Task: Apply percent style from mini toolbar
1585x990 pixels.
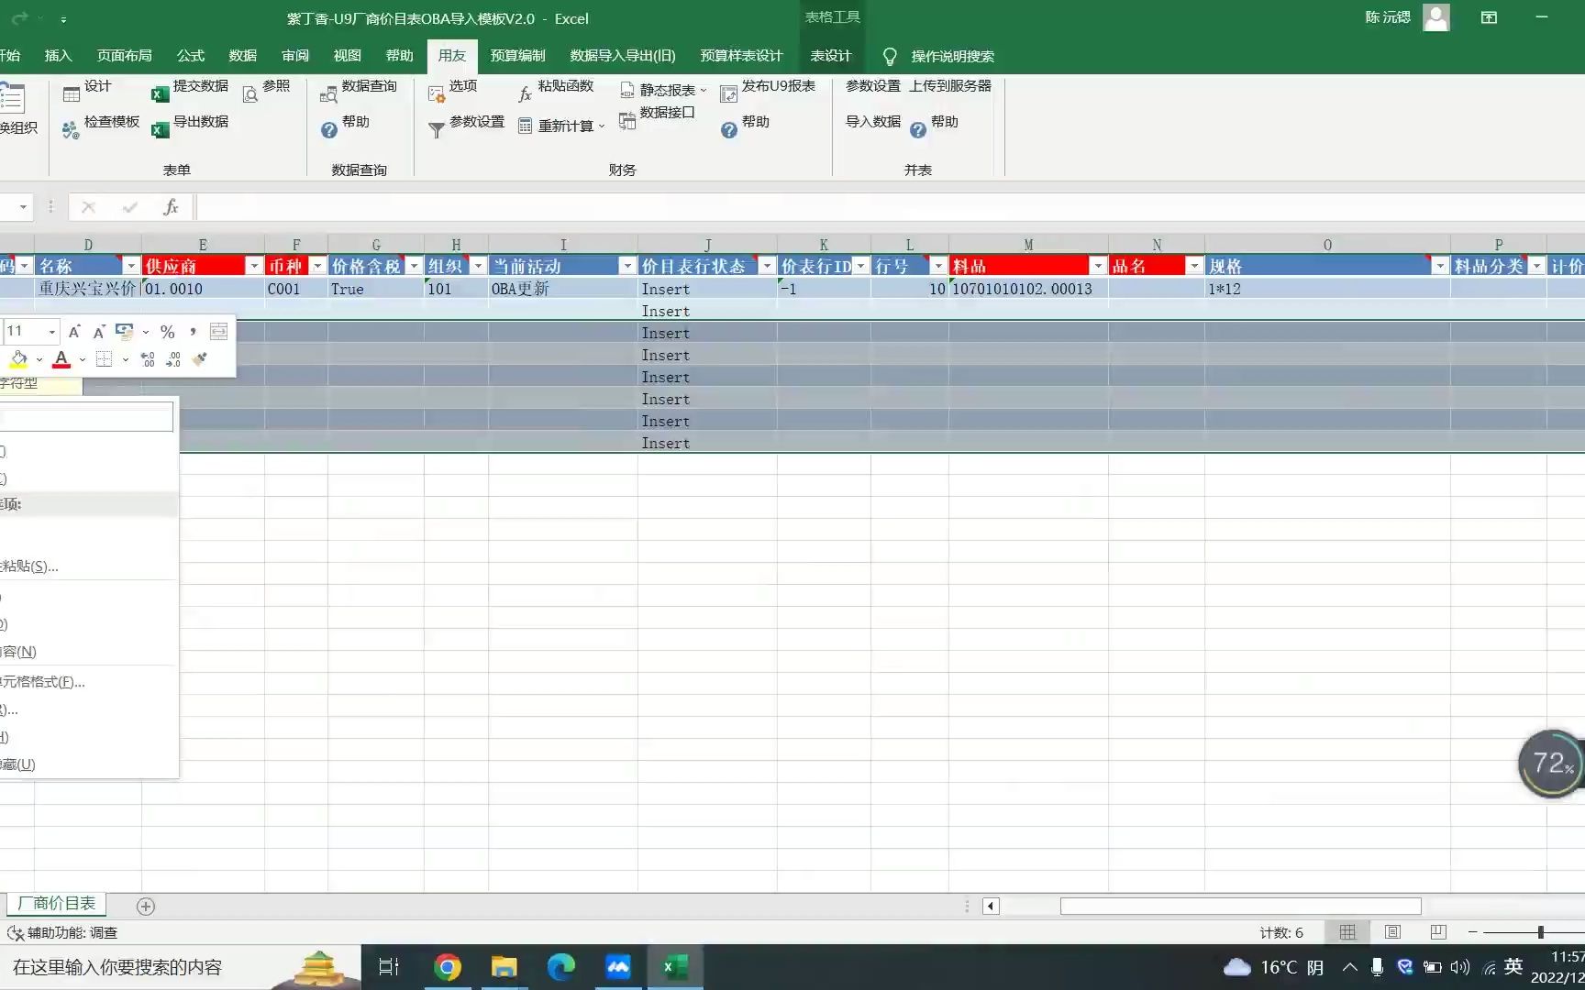Action: [167, 332]
